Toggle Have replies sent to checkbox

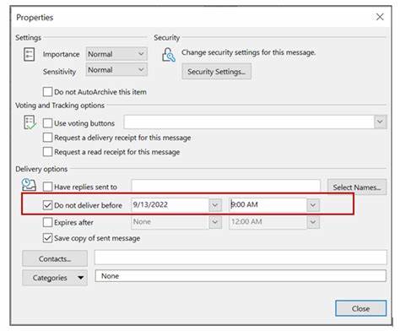(47, 187)
